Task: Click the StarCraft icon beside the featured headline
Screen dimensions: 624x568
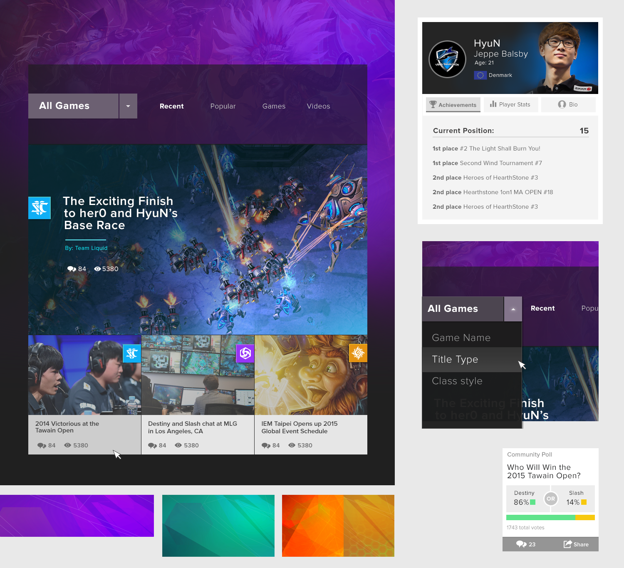Action: tap(40, 208)
